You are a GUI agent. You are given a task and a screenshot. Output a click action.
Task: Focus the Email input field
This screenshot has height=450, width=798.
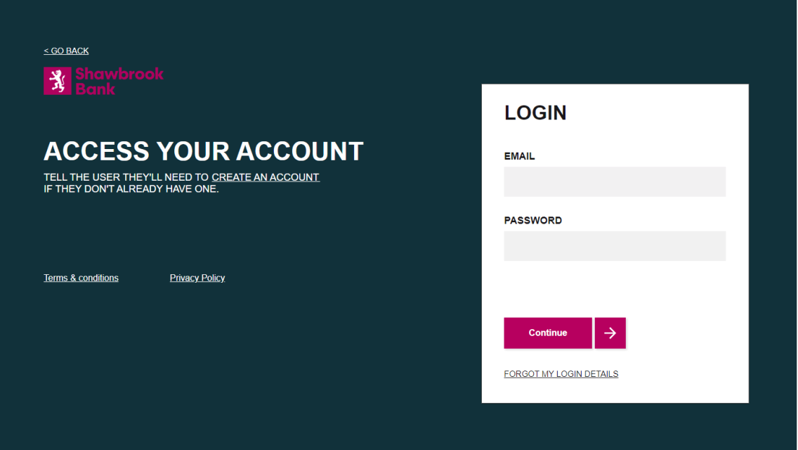click(615, 181)
